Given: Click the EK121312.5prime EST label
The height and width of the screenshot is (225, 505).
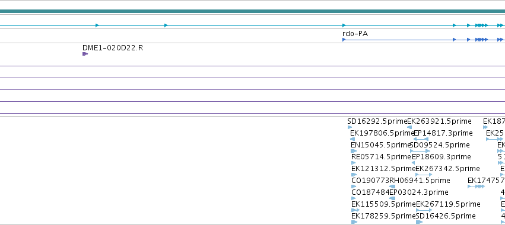Looking at the screenshot, I should (x=383, y=169).
